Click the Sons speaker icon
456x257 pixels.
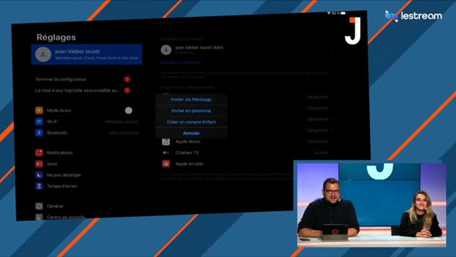click(x=39, y=164)
